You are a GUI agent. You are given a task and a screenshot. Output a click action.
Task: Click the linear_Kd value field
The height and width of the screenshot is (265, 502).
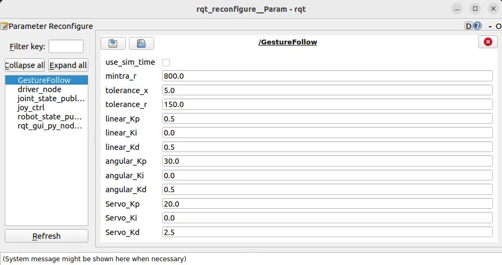(x=327, y=147)
